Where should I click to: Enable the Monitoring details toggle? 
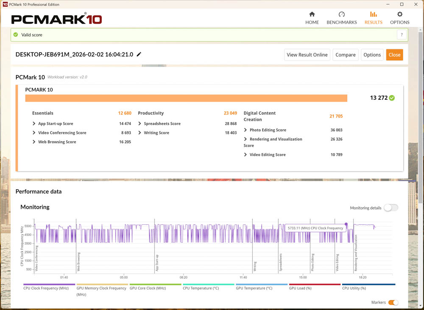[x=391, y=208]
